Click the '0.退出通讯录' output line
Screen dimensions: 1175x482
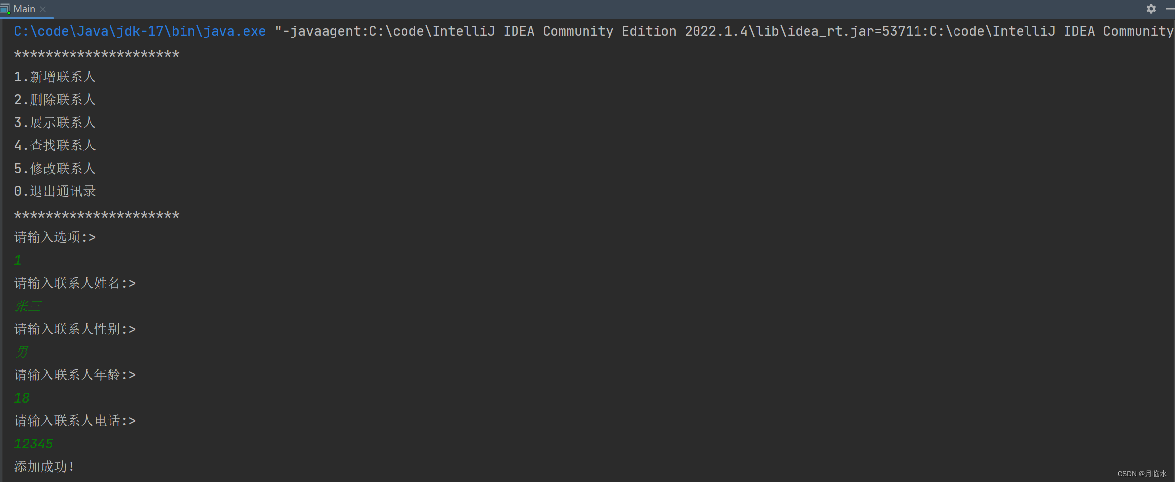coord(55,191)
